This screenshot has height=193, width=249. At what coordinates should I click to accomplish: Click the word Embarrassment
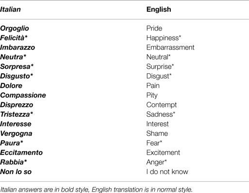170,48
